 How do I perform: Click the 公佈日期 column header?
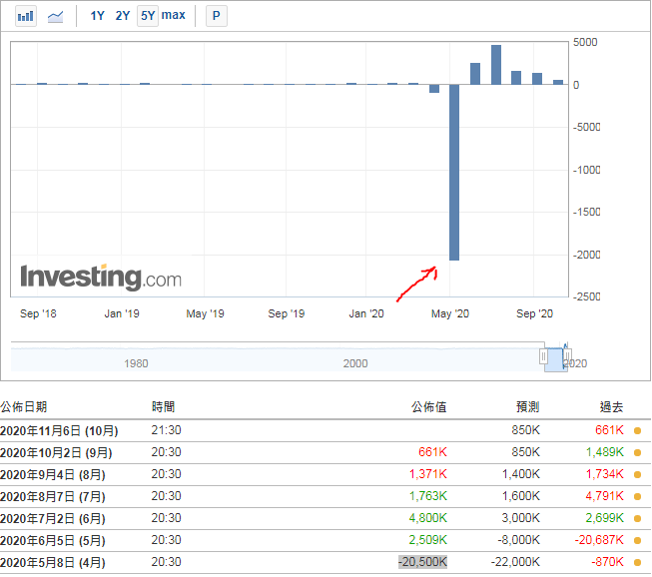(24, 407)
